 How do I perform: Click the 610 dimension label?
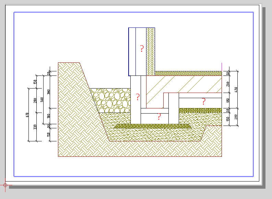27,115
